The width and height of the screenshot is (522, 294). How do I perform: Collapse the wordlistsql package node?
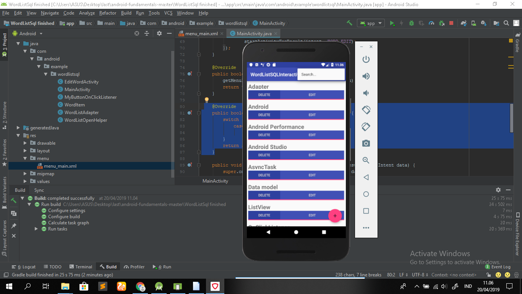[x=46, y=74]
